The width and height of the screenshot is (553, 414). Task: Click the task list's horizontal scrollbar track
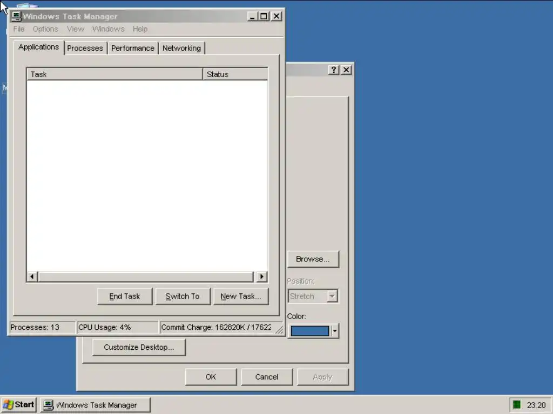click(146, 277)
